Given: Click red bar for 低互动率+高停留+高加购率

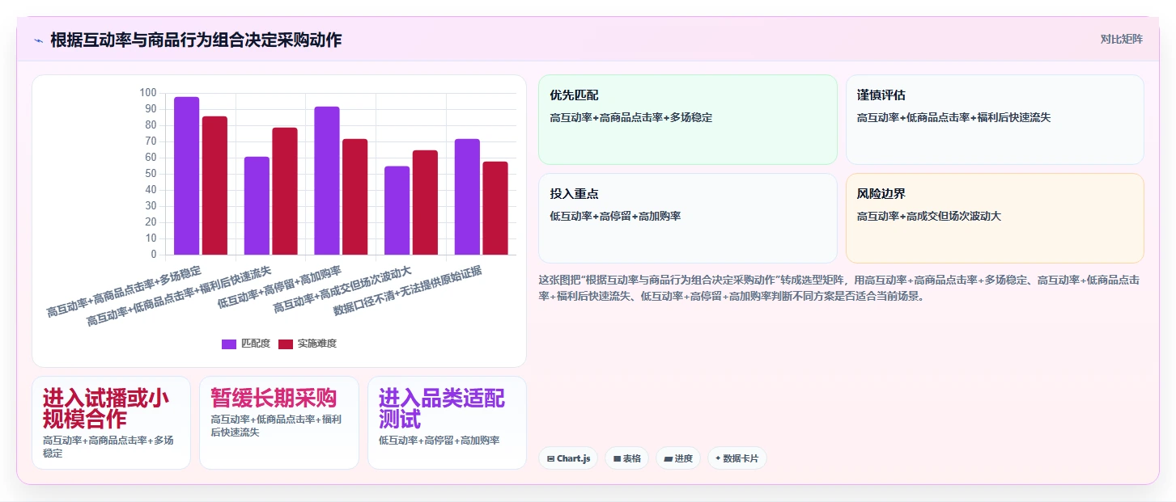Looking at the screenshot, I should (355, 196).
